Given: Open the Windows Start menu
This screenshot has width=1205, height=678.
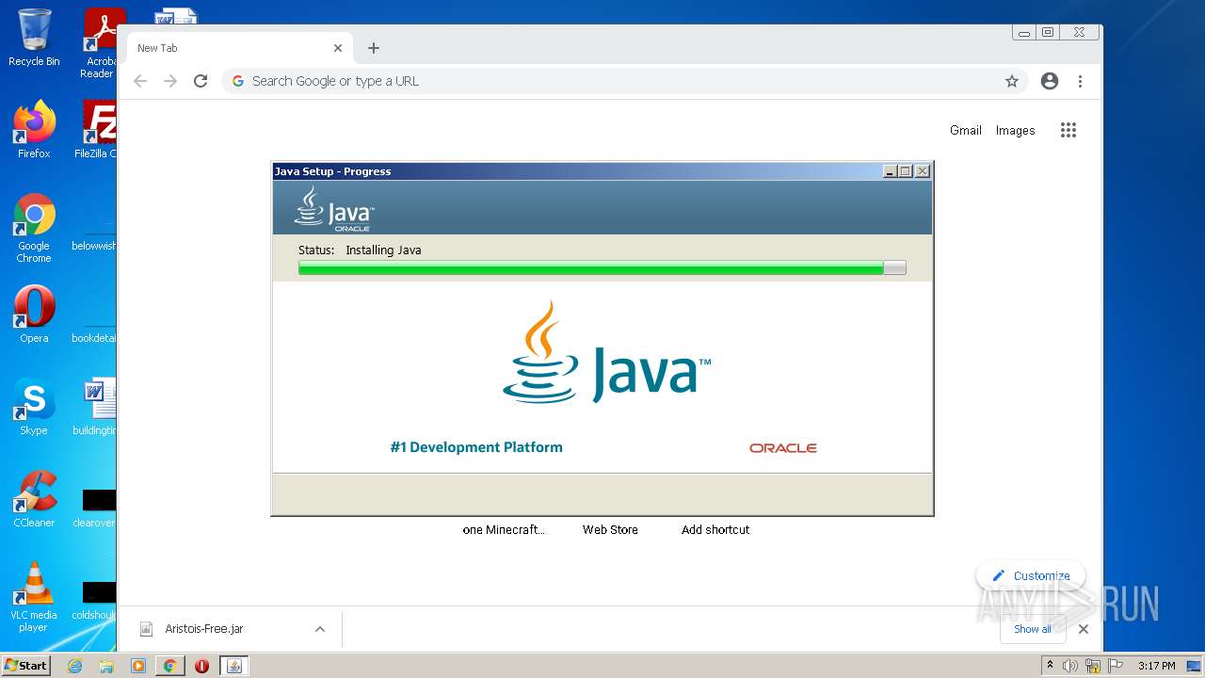Looking at the screenshot, I should (26, 665).
